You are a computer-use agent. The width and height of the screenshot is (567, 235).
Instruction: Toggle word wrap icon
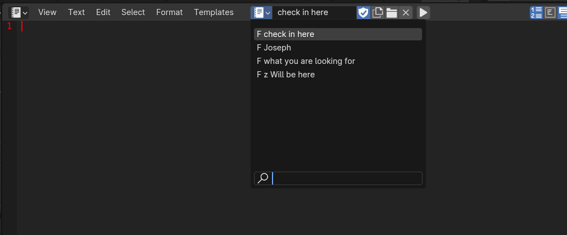[550, 13]
